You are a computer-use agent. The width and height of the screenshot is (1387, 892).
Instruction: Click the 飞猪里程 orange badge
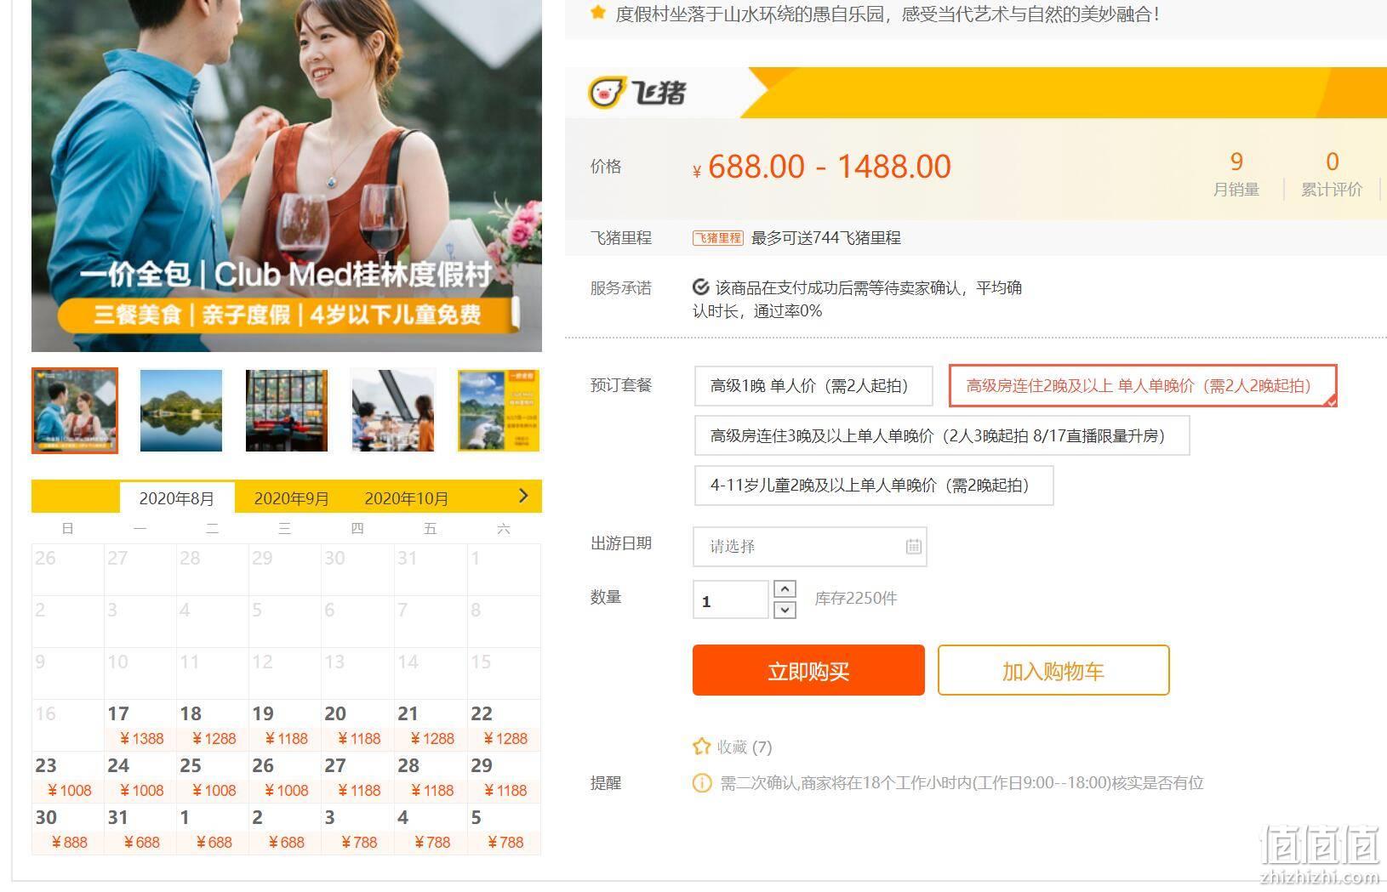click(717, 238)
